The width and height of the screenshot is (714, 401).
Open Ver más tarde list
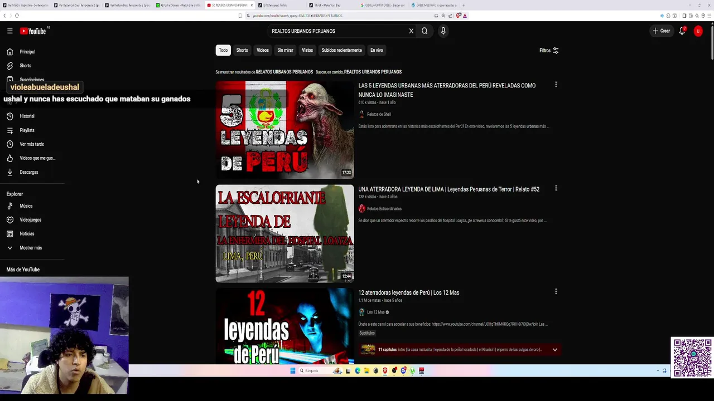(32, 144)
